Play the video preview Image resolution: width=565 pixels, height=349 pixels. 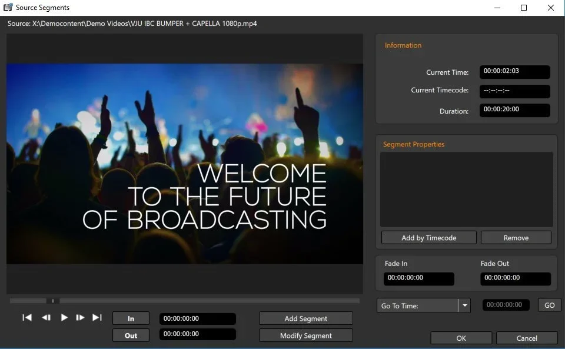coord(64,317)
